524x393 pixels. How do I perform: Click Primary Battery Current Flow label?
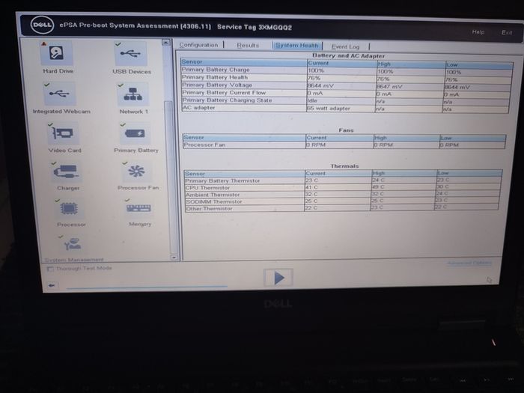click(224, 93)
